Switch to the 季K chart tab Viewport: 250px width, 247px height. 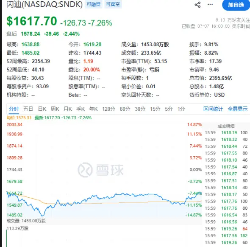pyautogui.click(x=81, y=109)
